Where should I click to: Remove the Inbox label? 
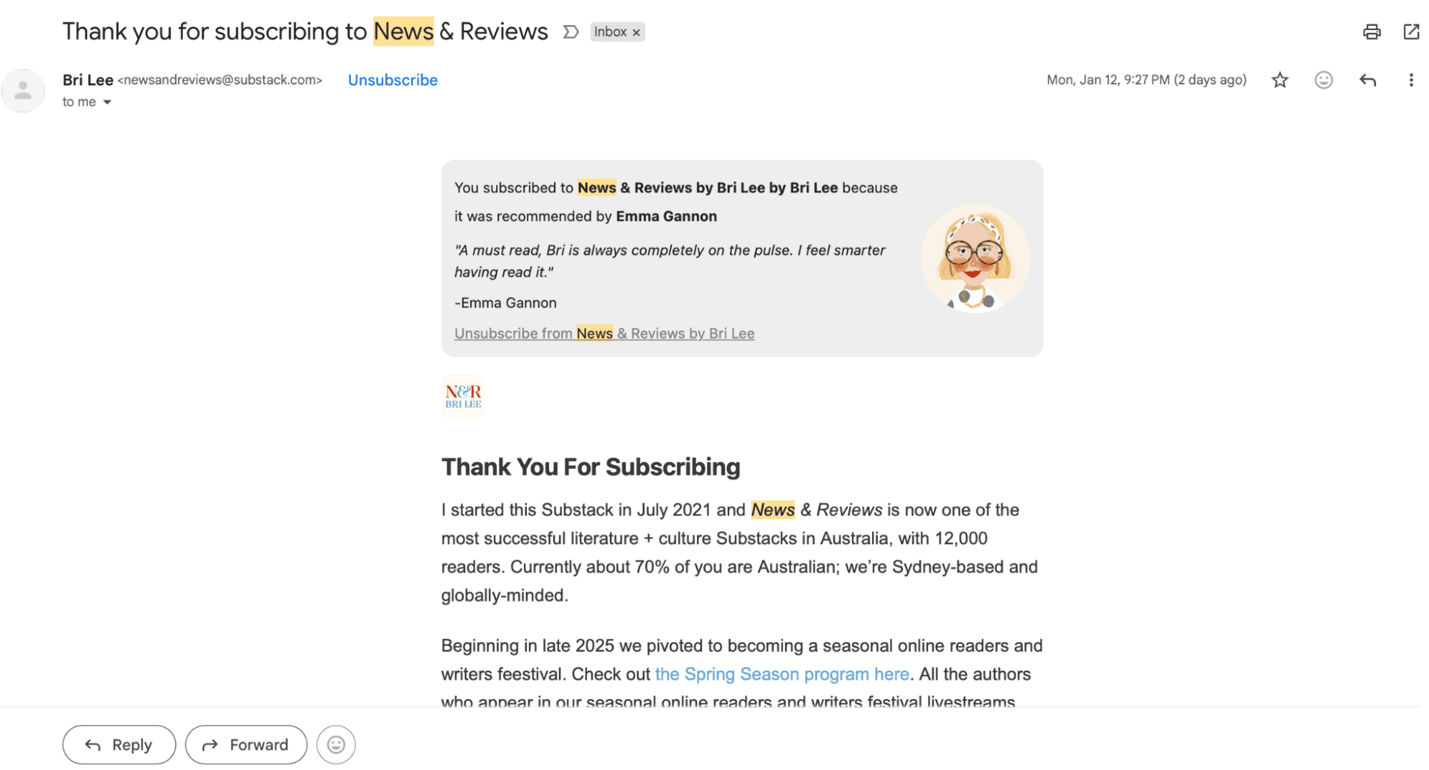[636, 31]
